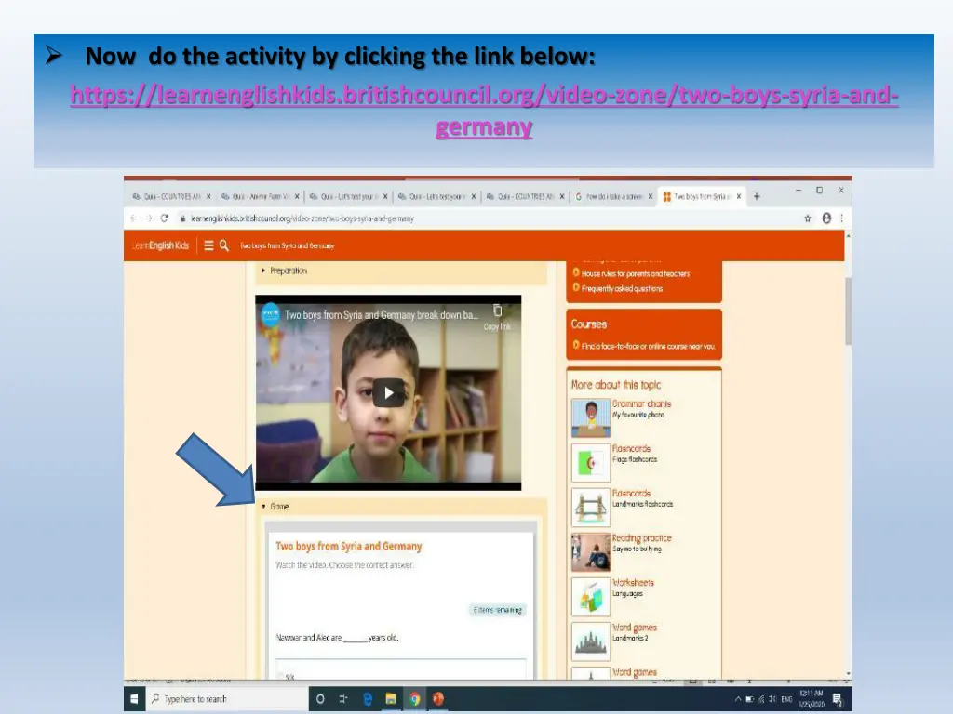Show hidden system tray icons chevron
Image resolution: width=953 pixels, height=714 pixels.
(738, 699)
